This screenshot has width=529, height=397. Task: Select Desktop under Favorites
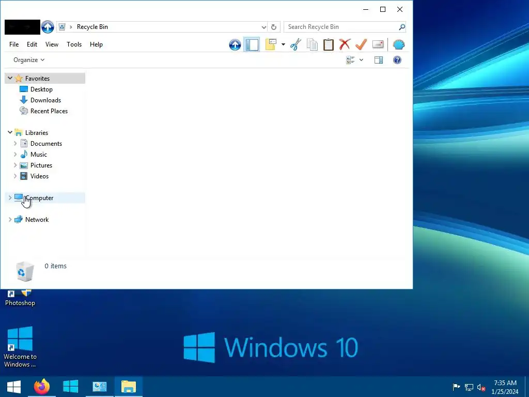41,89
